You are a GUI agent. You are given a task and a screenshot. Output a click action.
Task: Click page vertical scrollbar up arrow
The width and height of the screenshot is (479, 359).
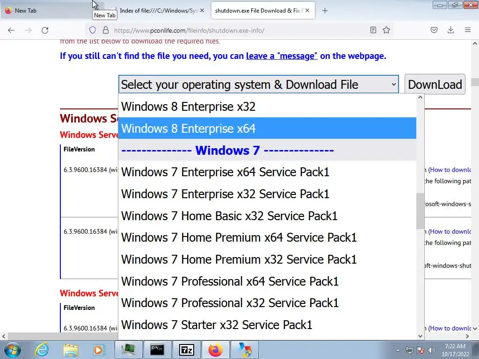click(x=475, y=43)
